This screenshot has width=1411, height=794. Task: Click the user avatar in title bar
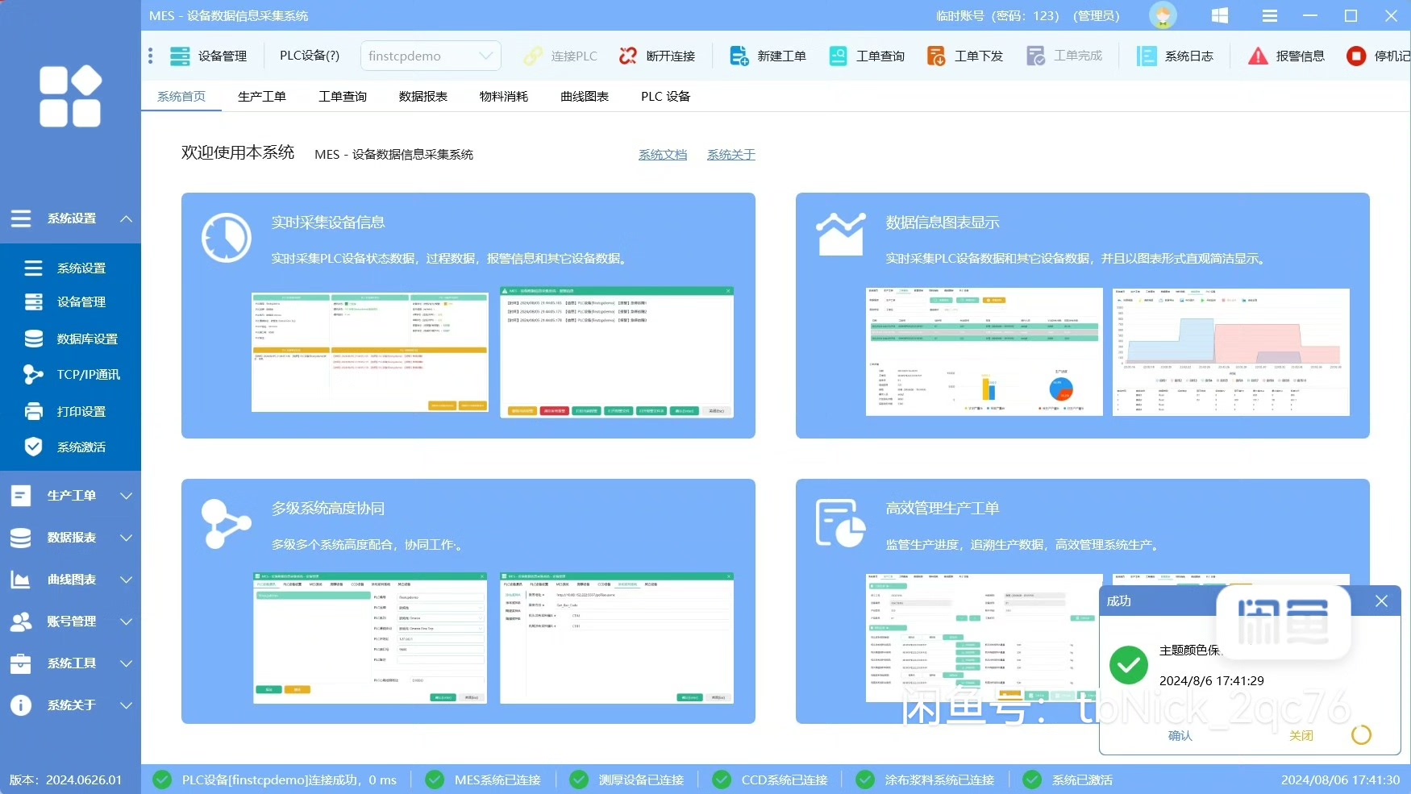(1162, 15)
